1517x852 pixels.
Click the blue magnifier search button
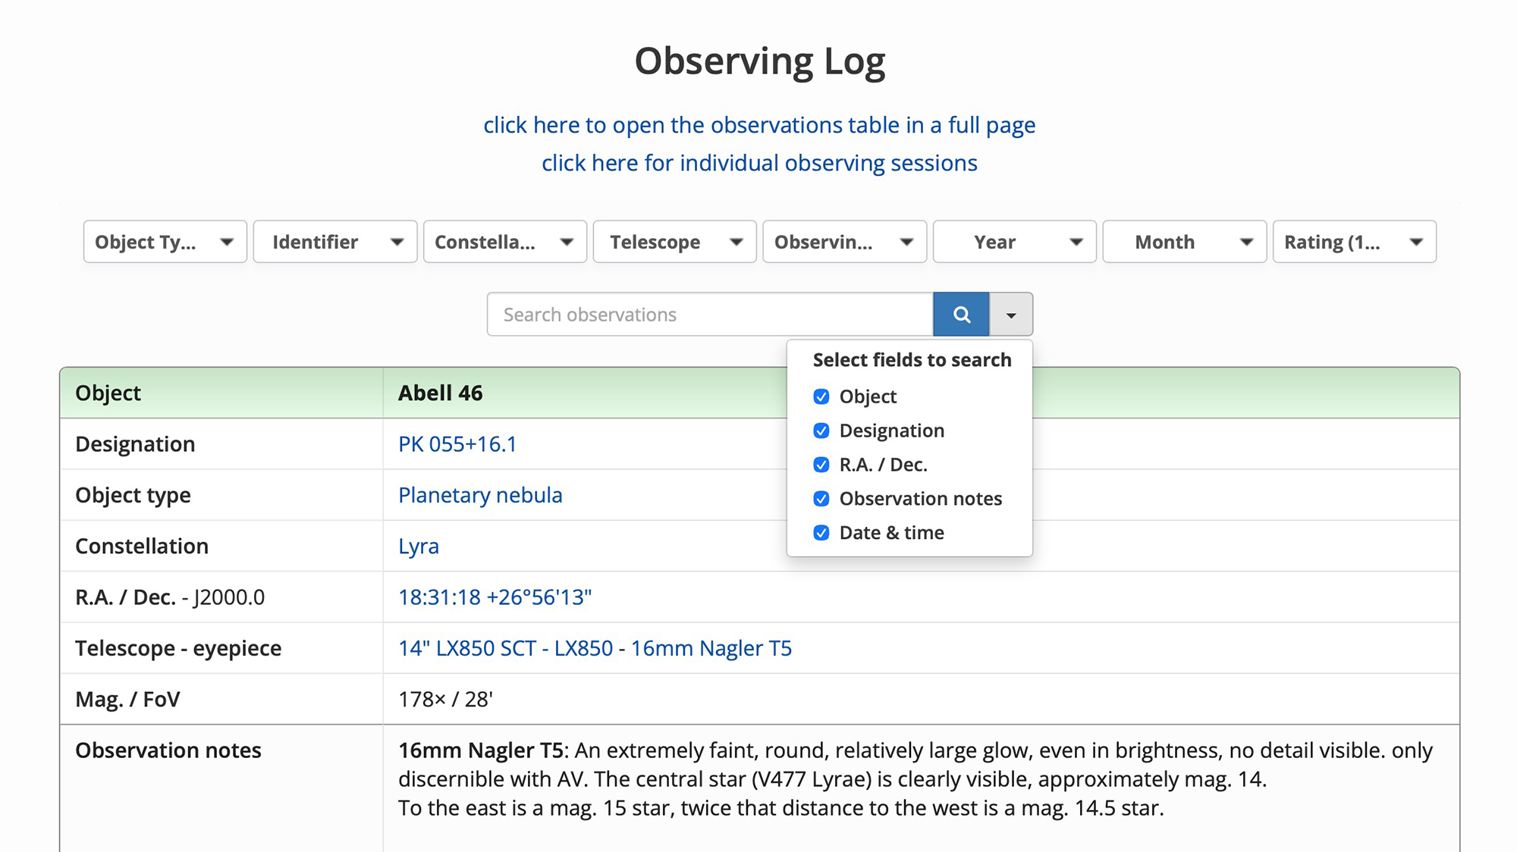[x=960, y=315]
